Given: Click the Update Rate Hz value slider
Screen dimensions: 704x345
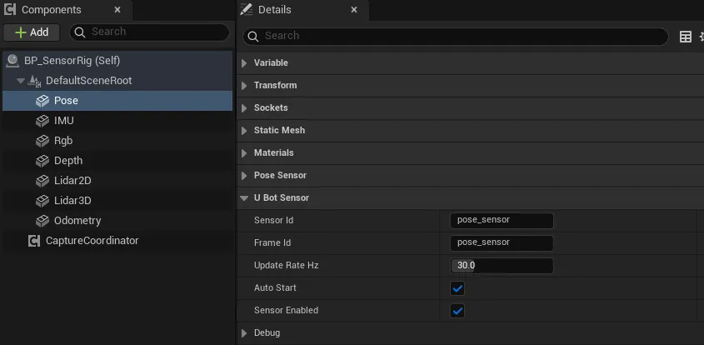Looking at the screenshot, I should tap(502, 266).
